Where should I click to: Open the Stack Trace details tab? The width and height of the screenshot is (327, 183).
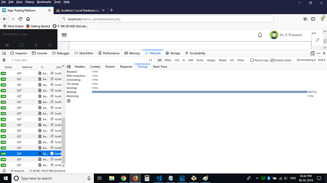160,67
